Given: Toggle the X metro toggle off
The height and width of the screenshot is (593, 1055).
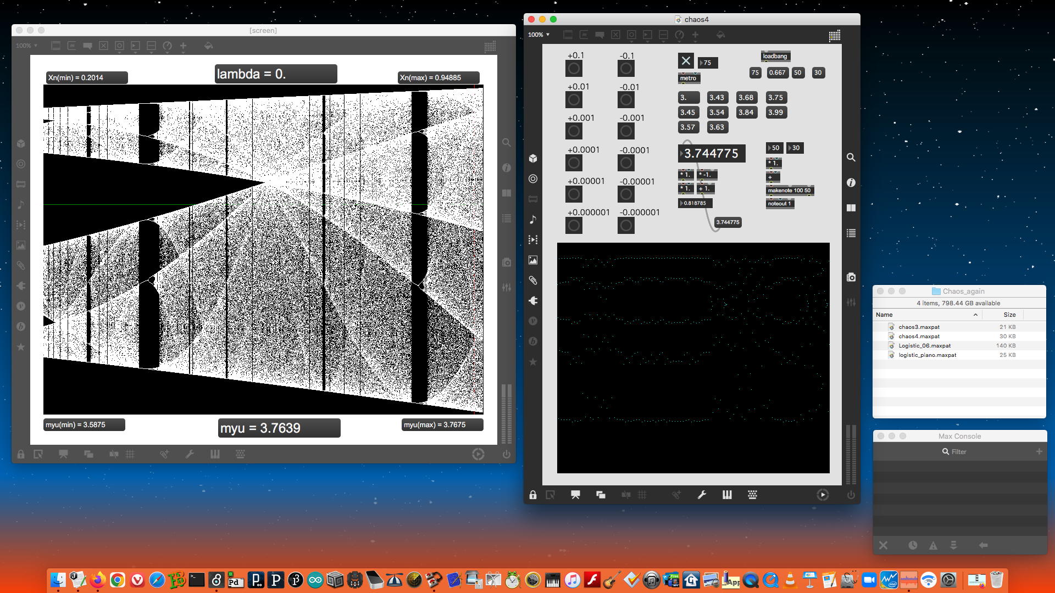Looking at the screenshot, I should click(x=686, y=60).
